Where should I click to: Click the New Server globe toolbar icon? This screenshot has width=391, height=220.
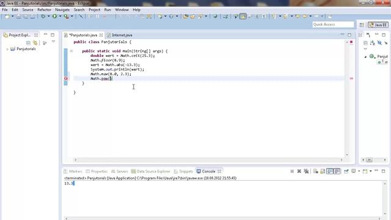[160, 16]
